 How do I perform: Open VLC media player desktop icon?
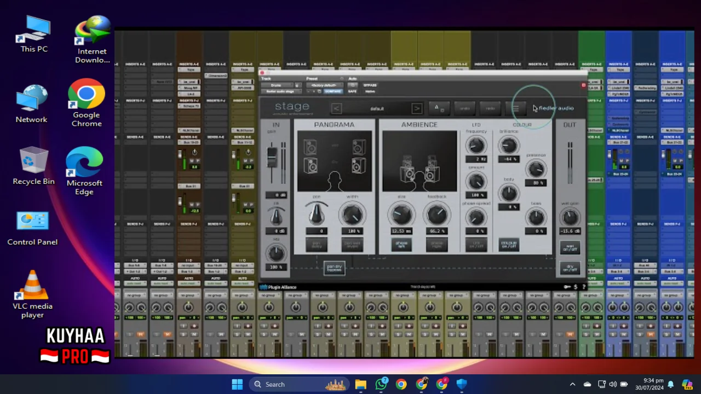click(x=33, y=294)
